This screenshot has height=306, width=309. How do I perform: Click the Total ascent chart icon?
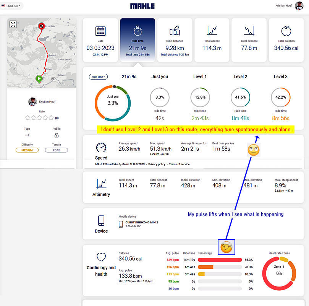212,31
